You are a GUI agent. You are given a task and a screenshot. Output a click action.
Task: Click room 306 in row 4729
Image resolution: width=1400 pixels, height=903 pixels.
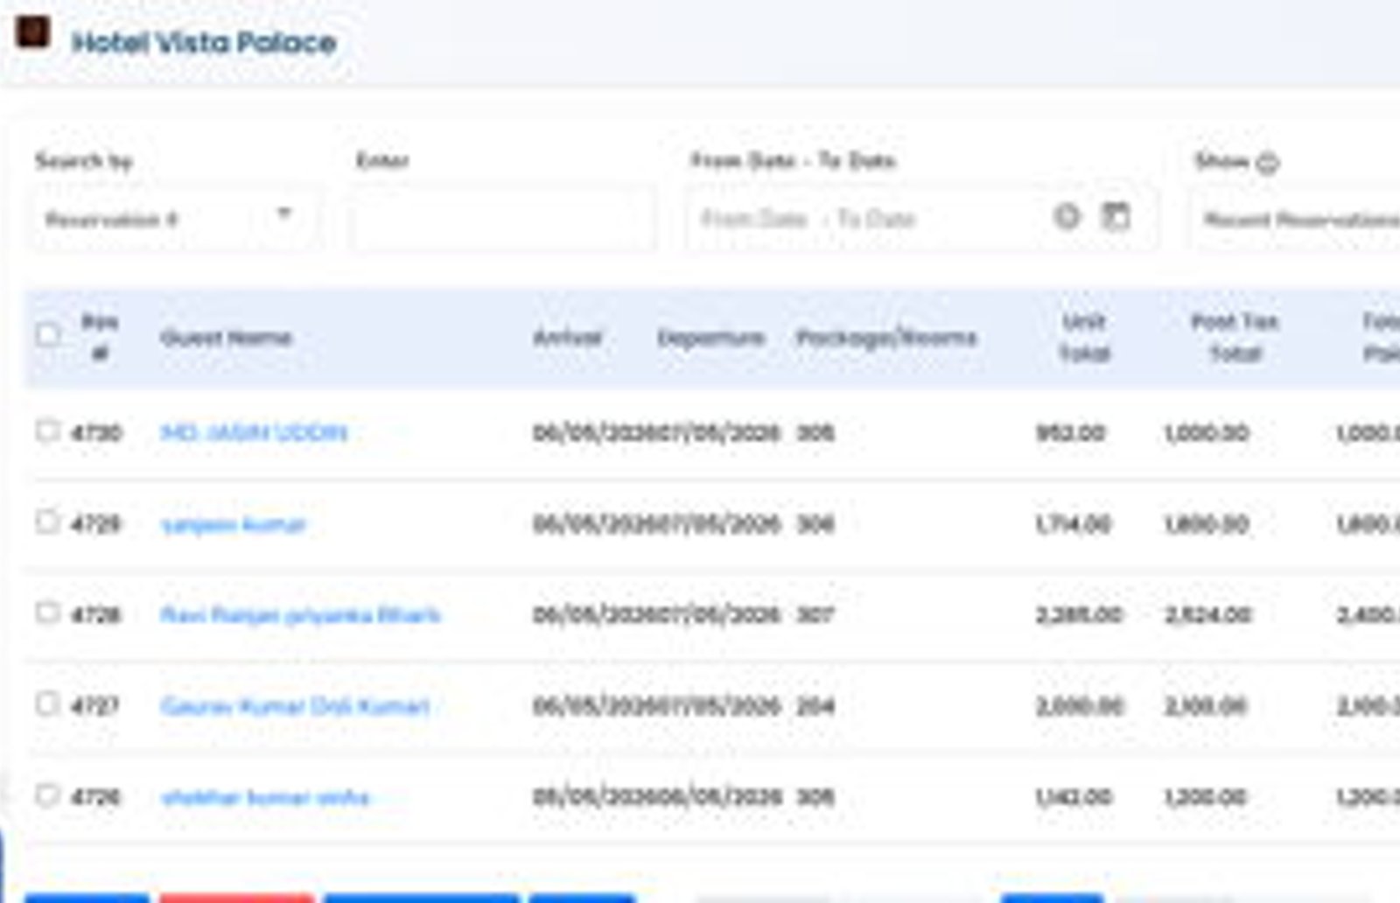815,523
